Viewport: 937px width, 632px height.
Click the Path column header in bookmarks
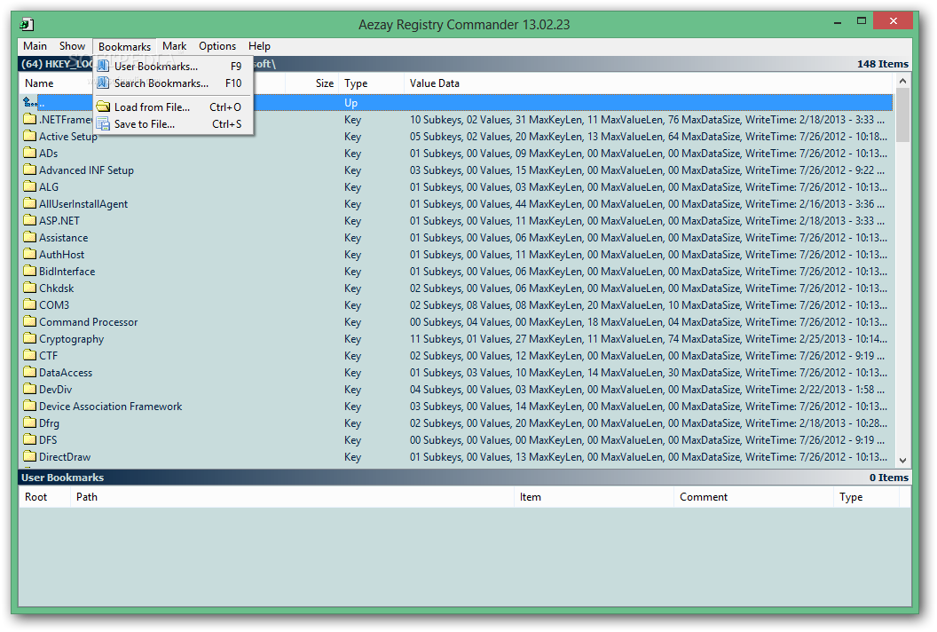(292, 497)
